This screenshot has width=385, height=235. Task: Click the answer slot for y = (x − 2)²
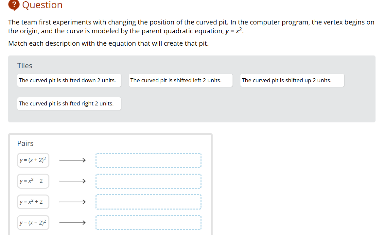(x=149, y=223)
